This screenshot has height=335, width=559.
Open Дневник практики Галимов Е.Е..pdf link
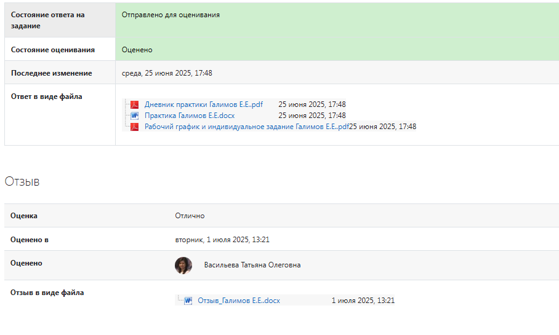[203, 104]
